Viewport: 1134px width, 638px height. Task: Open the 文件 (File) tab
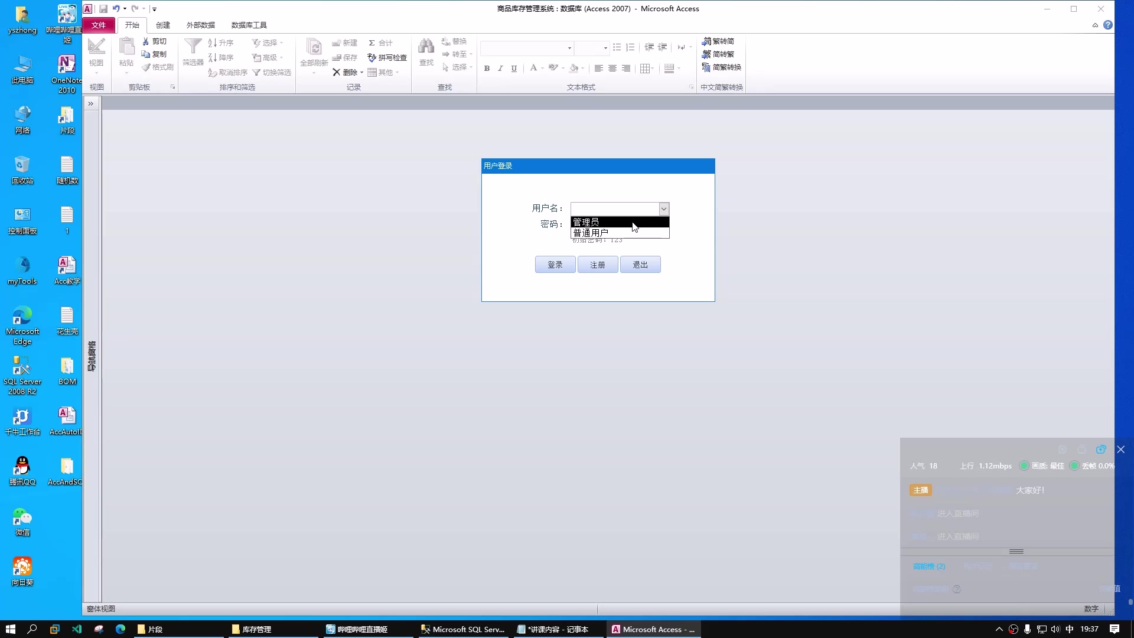[x=99, y=25]
